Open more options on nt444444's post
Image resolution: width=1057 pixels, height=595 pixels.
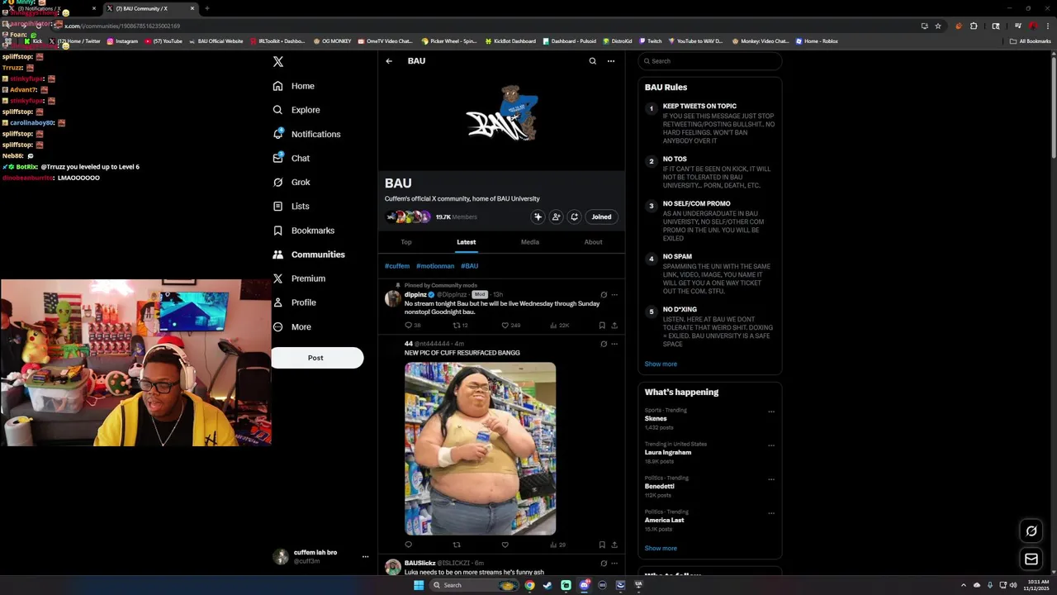614,344
